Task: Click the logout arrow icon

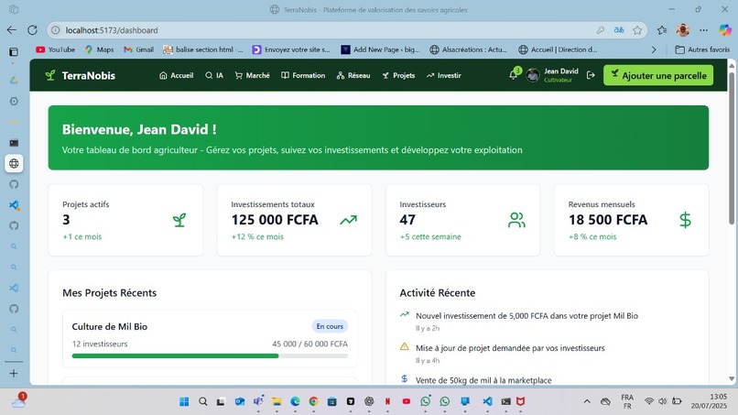Action: click(591, 75)
